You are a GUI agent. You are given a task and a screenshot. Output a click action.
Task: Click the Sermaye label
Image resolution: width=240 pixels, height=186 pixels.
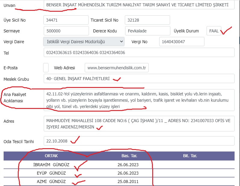12,31
